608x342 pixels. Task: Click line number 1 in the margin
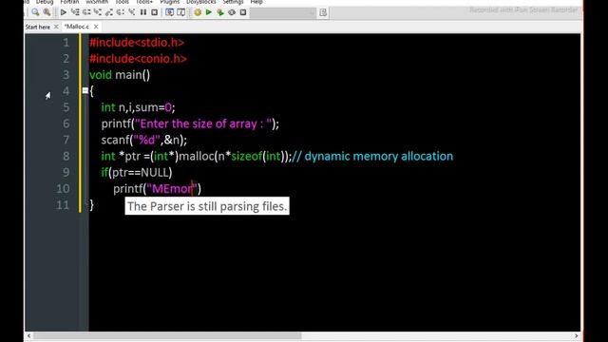click(66, 42)
